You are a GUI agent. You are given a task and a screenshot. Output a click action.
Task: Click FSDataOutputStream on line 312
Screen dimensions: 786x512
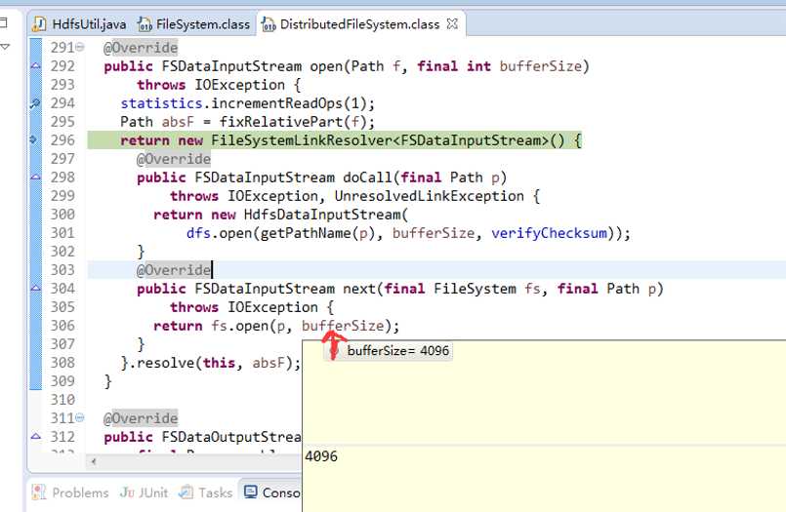click(231, 437)
